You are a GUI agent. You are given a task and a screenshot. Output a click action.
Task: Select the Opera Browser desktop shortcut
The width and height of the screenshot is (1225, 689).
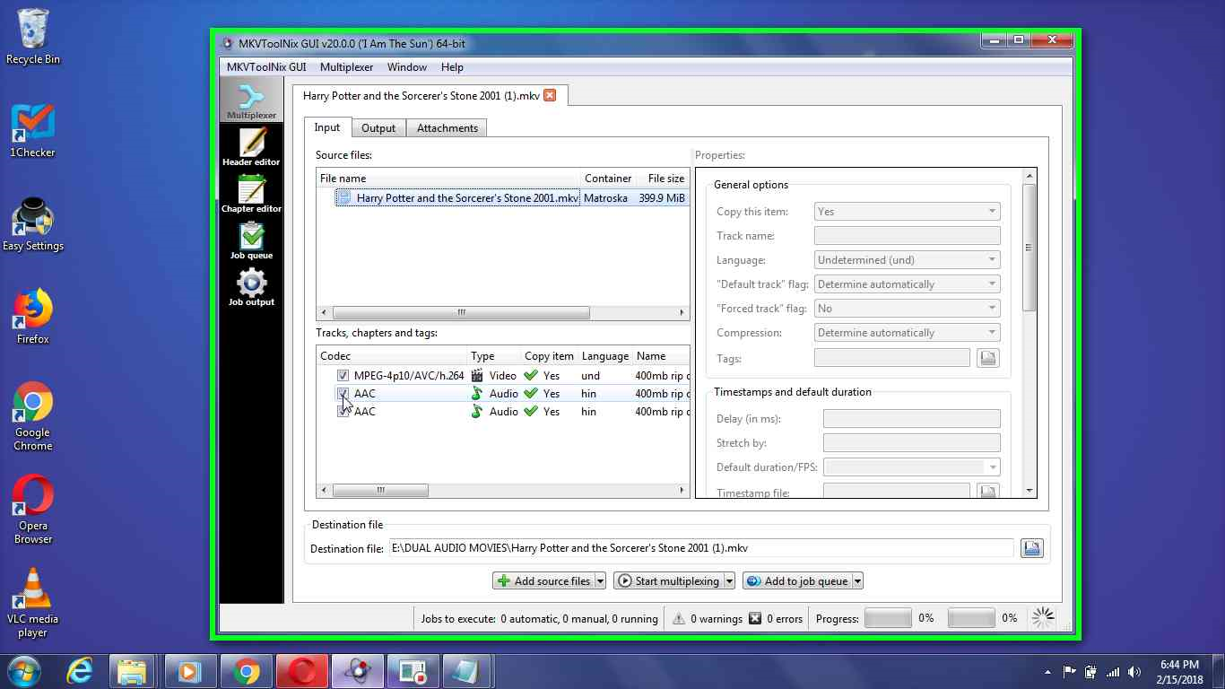[33, 510]
